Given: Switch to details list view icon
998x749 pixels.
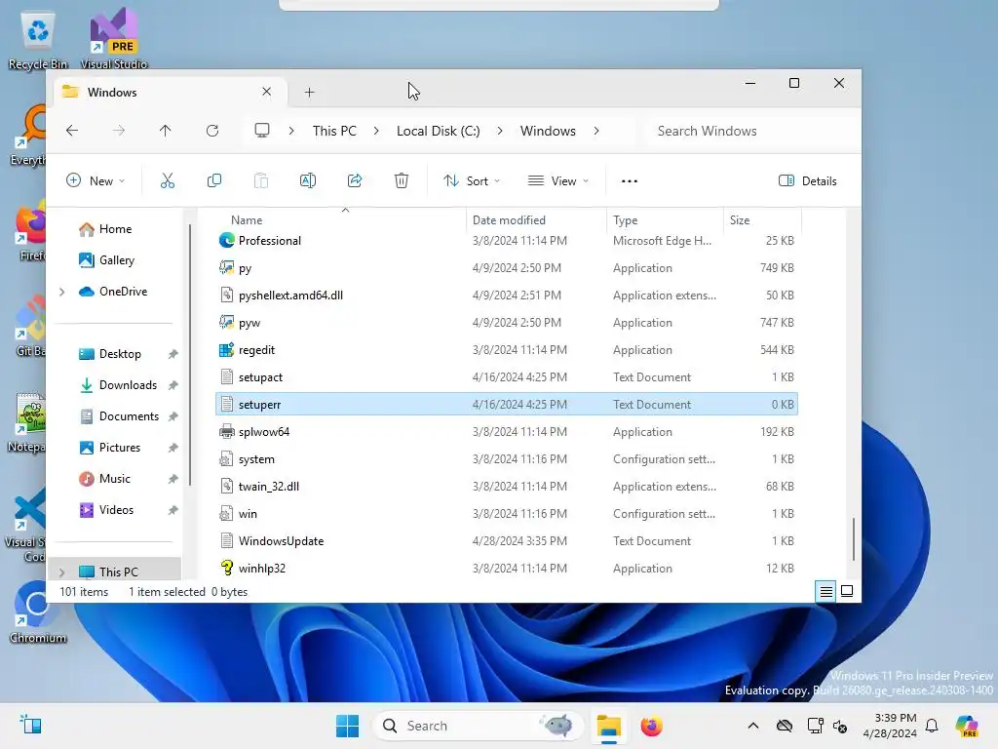Looking at the screenshot, I should point(825,592).
